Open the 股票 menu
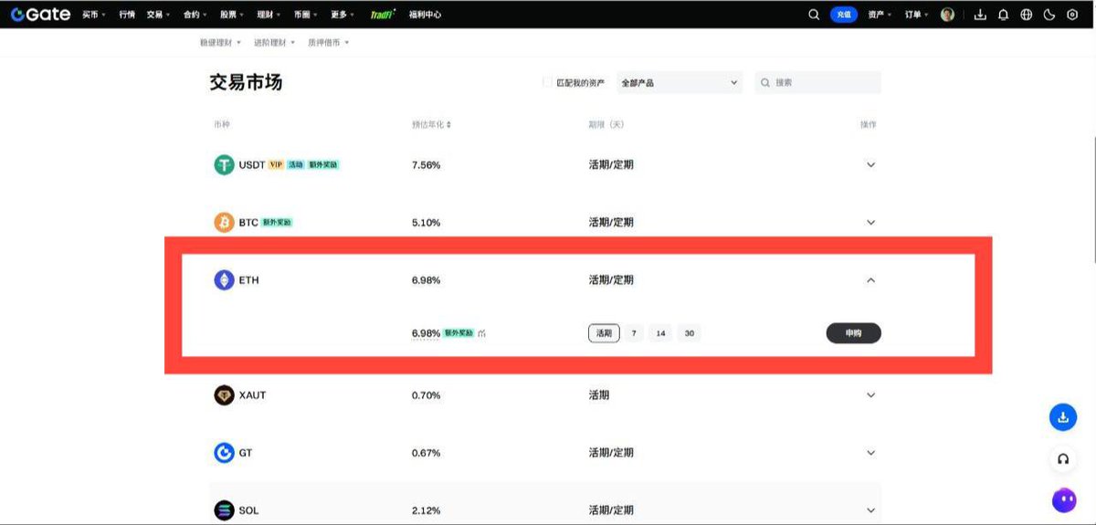1096x525 pixels. (233, 15)
